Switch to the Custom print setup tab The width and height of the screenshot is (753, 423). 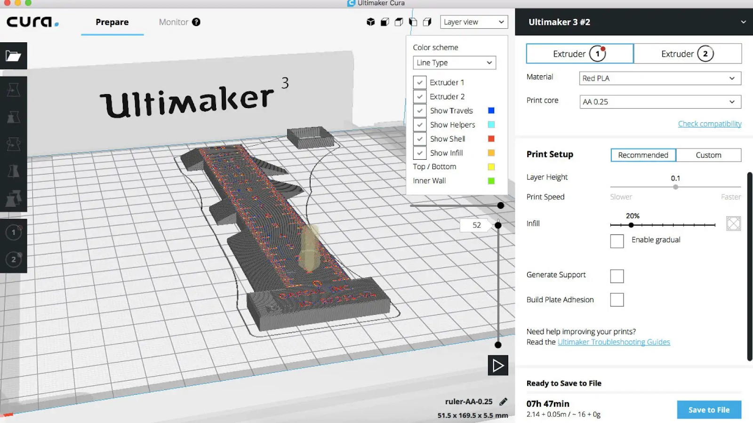tap(708, 155)
